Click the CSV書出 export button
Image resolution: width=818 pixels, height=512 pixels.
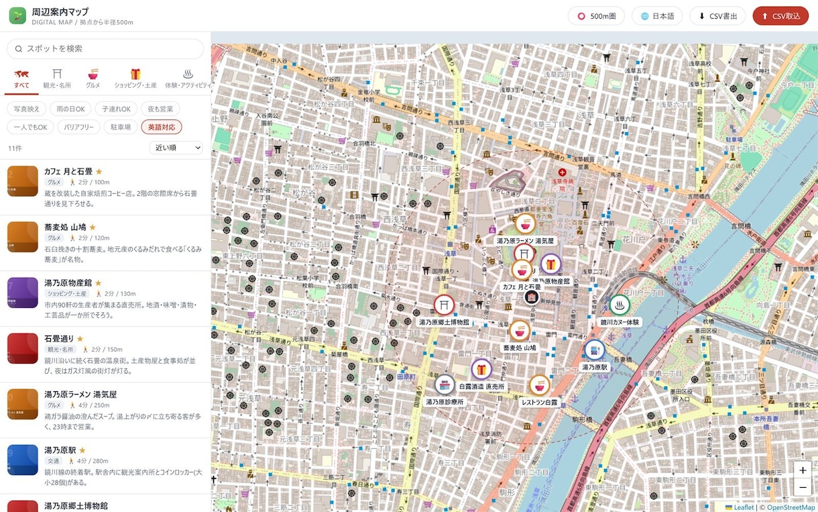coord(717,16)
